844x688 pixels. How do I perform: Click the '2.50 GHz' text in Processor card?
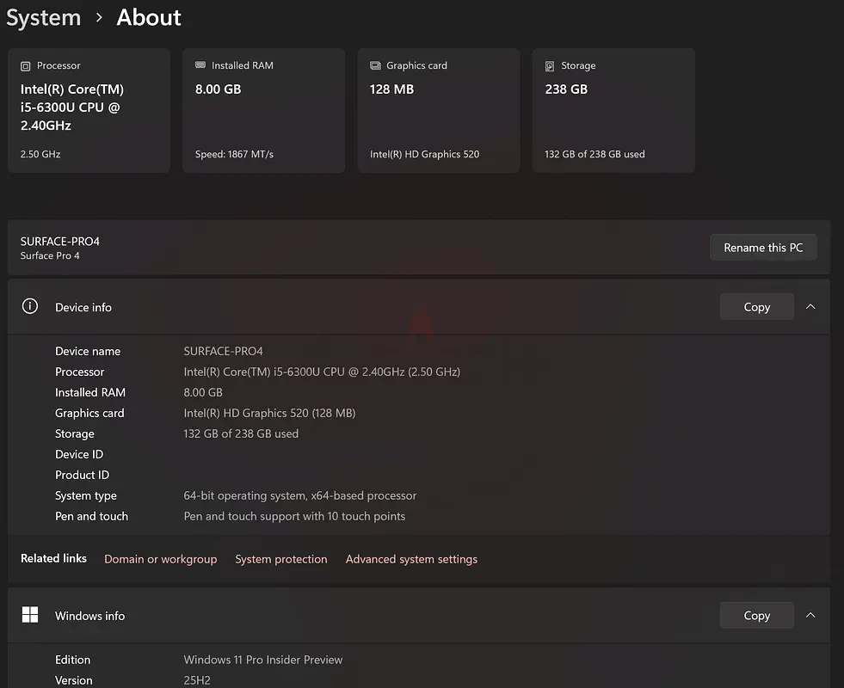[40, 154]
